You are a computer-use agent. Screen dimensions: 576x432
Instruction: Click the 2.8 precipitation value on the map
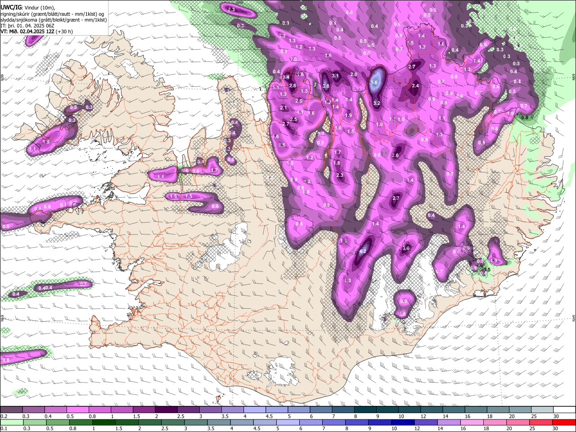pos(292,85)
